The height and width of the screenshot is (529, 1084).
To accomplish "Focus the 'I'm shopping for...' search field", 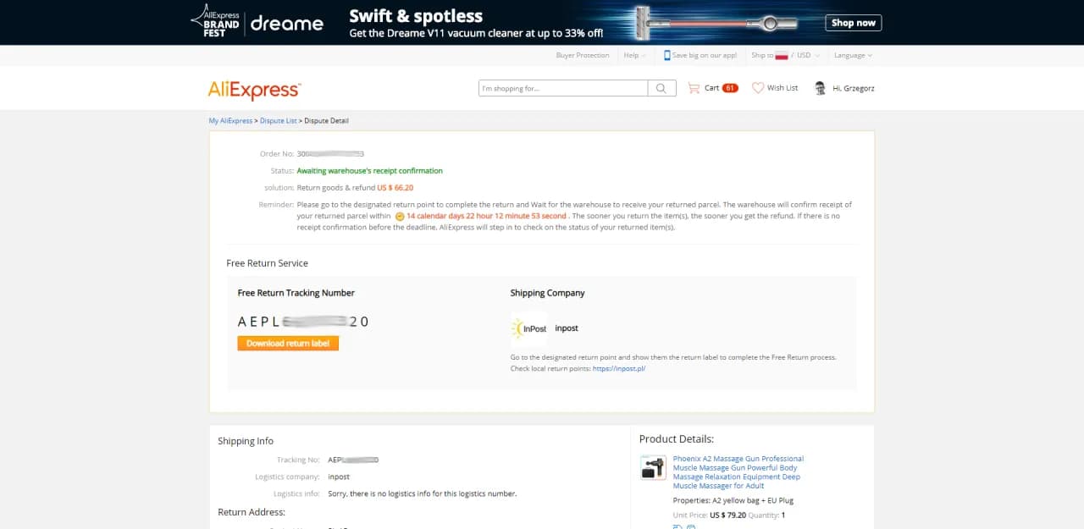I will (x=562, y=88).
